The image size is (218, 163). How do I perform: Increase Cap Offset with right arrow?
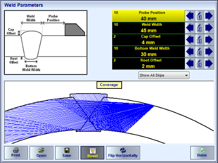(209, 40)
